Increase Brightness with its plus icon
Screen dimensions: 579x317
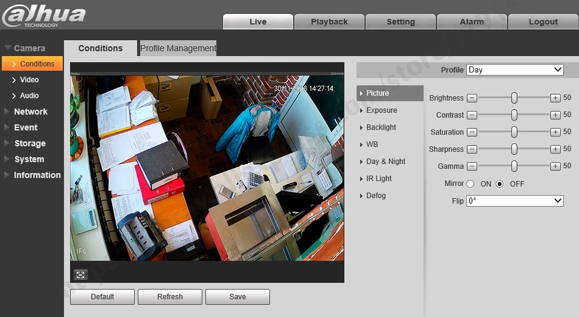click(555, 98)
